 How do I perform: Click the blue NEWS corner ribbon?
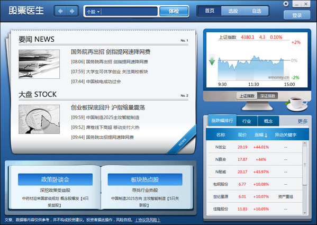[x=183, y=141]
